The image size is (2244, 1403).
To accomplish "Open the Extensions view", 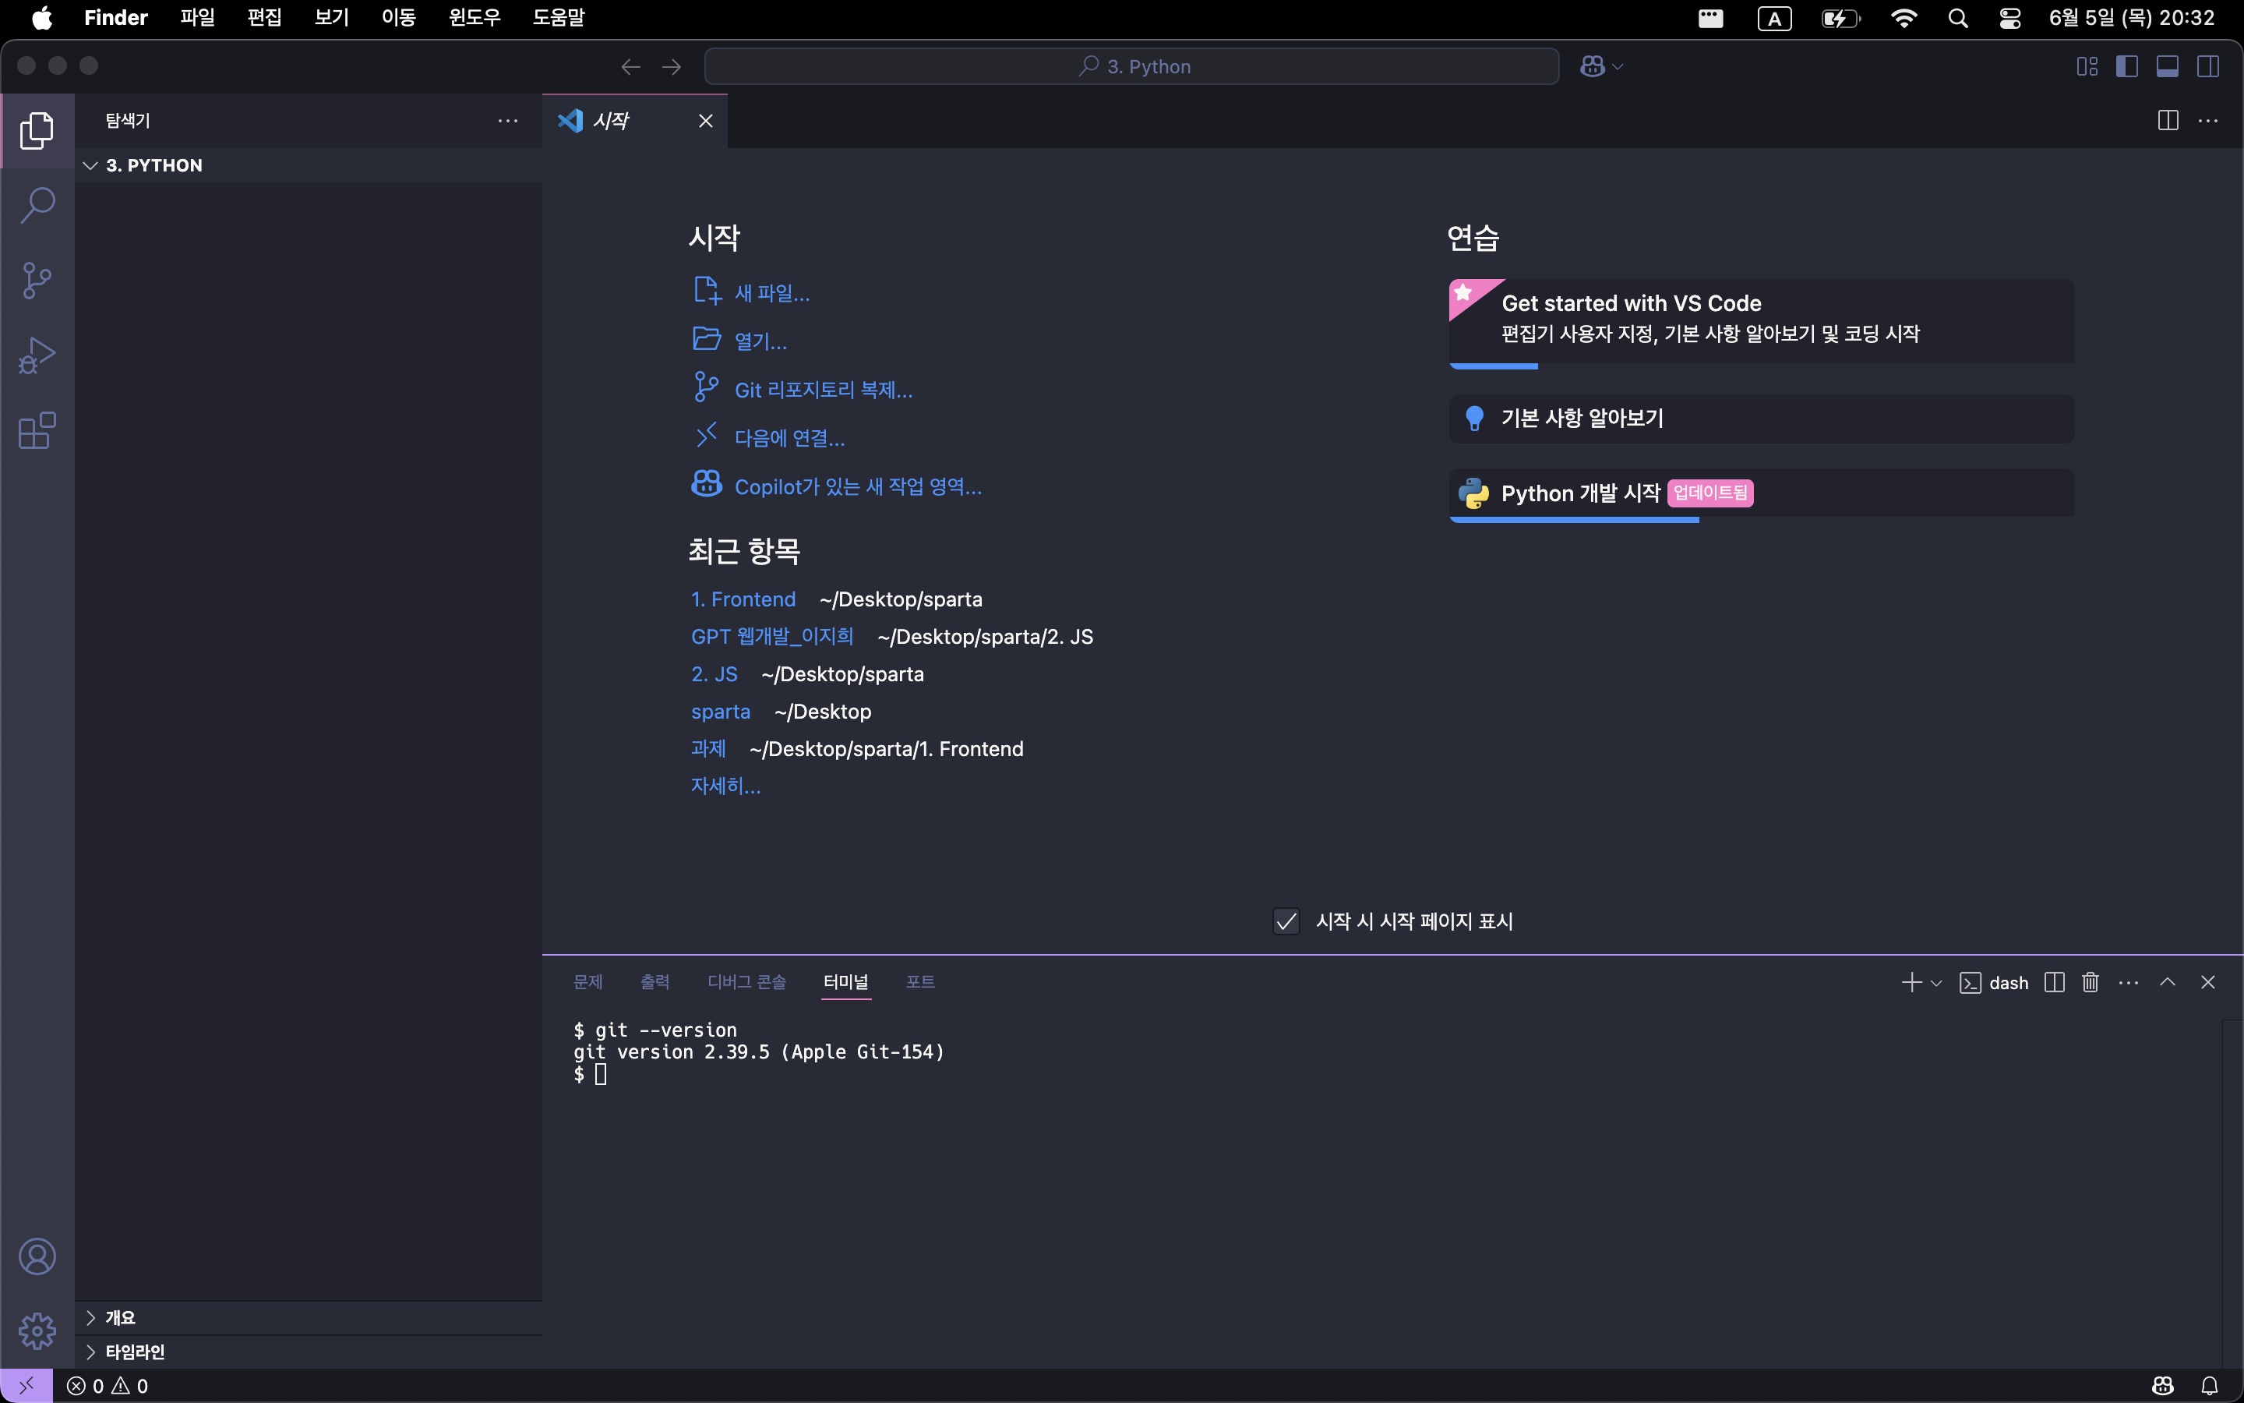I will [37, 430].
